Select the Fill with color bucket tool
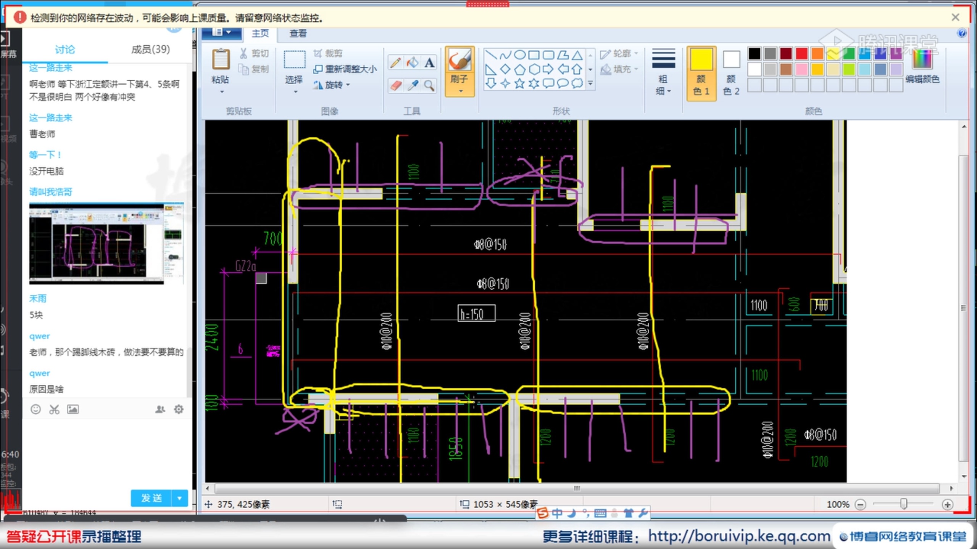Image resolution: width=977 pixels, height=549 pixels. coord(412,63)
